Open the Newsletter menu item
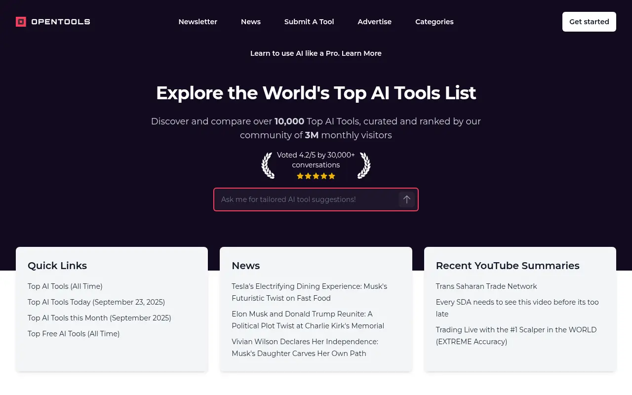 pyautogui.click(x=197, y=22)
